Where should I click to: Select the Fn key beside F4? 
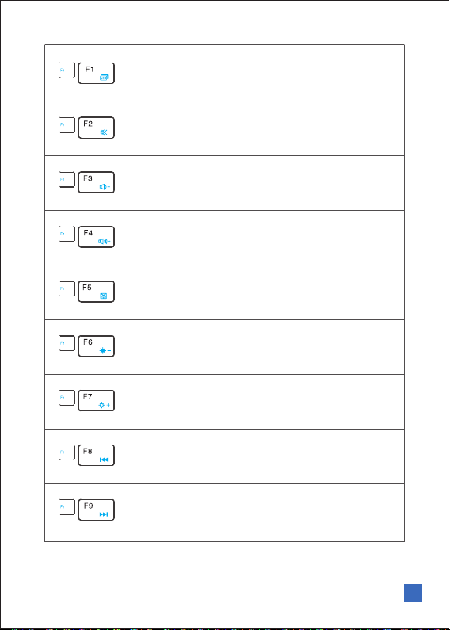click(67, 234)
